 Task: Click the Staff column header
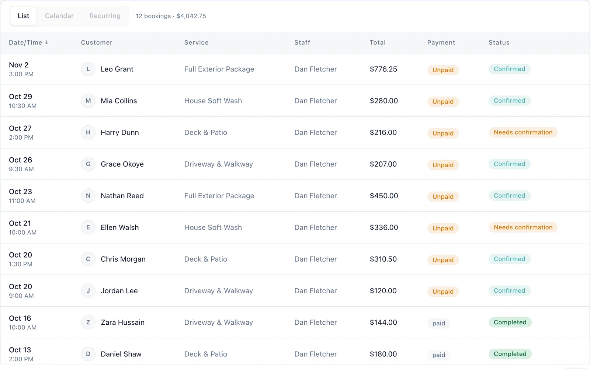tap(302, 42)
